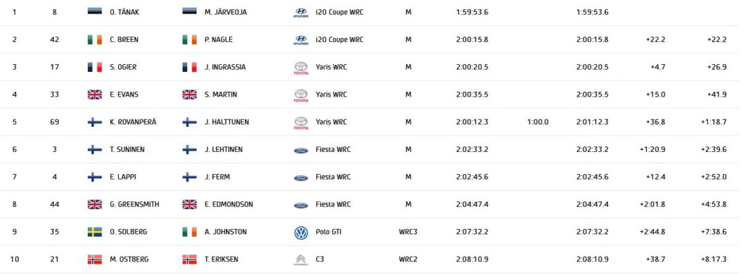746x274 pixels.
Task: Click the Swedish flag next to O. Solberg
Action: point(95,232)
